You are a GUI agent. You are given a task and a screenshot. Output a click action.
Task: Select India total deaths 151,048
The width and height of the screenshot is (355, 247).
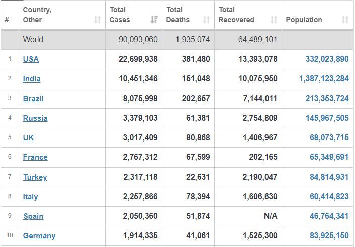196,79
